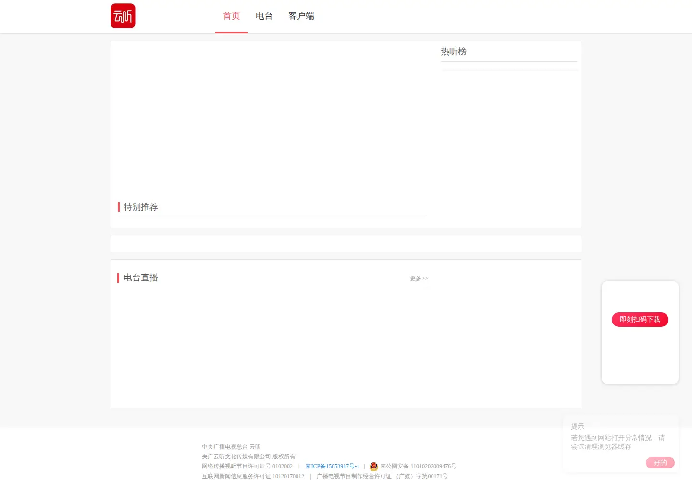This screenshot has width=692, height=480.
Task: Click the 提示 title in the notice
Action: click(578, 426)
